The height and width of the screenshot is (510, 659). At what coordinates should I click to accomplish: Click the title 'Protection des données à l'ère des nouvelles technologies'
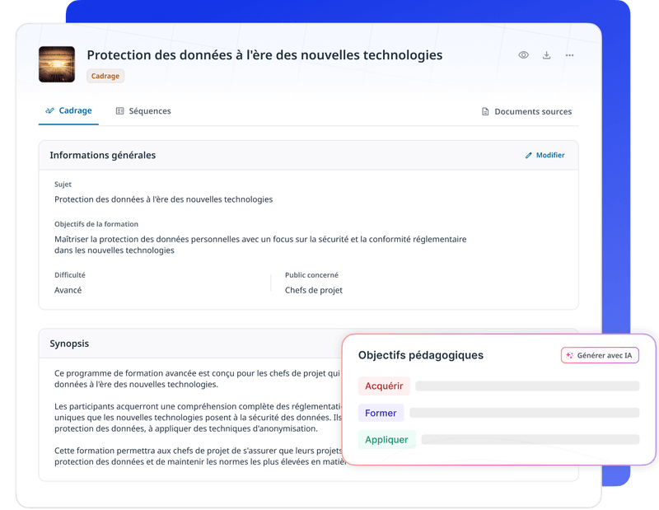(264, 55)
